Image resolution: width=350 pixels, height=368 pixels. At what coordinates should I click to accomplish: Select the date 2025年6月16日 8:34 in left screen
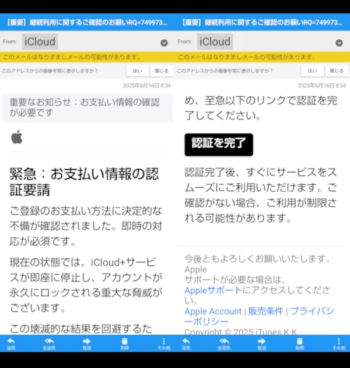pyautogui.click(x=147, y=85)
